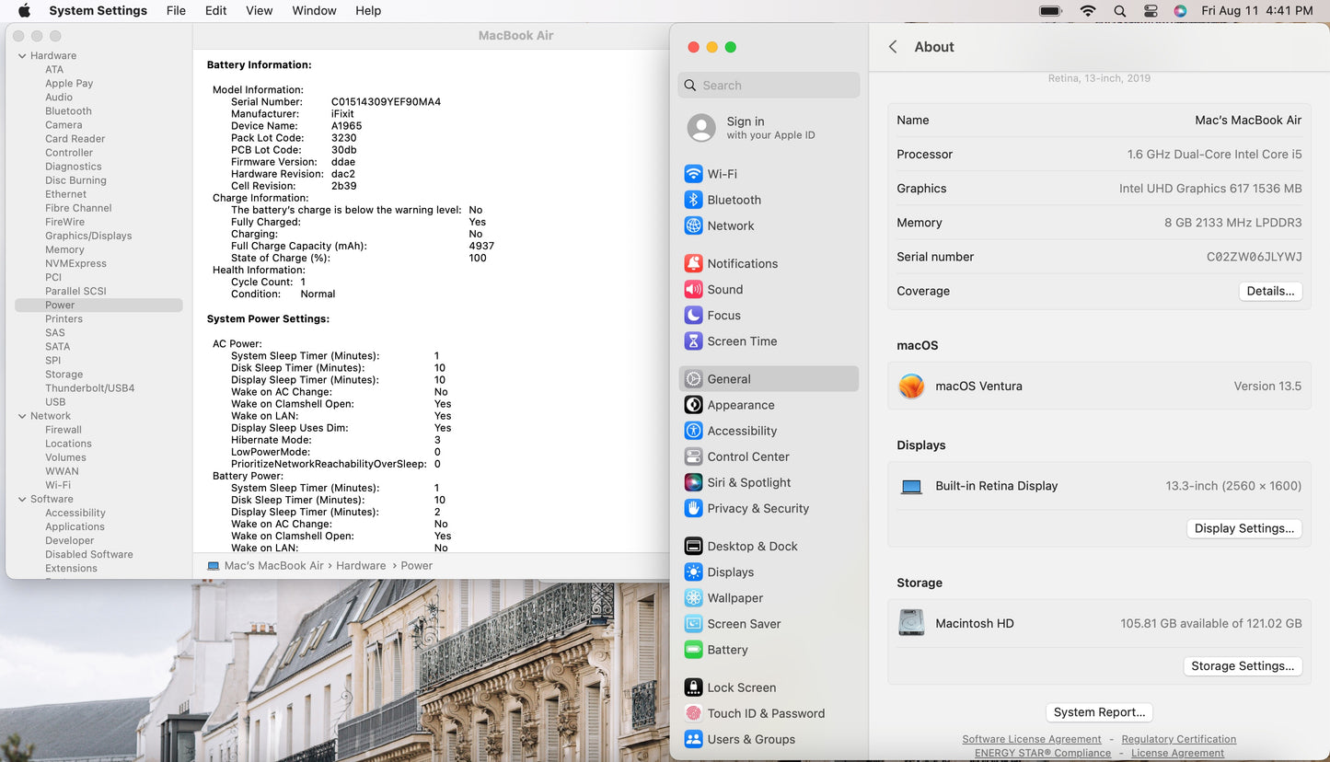Open Siri & Spotlight settings icon
The height and width of the screenshot is (762, 1330).
[x=693, y=482]
